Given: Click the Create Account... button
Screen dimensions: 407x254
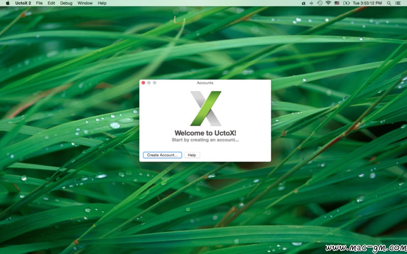Looking at the screenshot, I should pyautogui.click(x=162, y=155).
